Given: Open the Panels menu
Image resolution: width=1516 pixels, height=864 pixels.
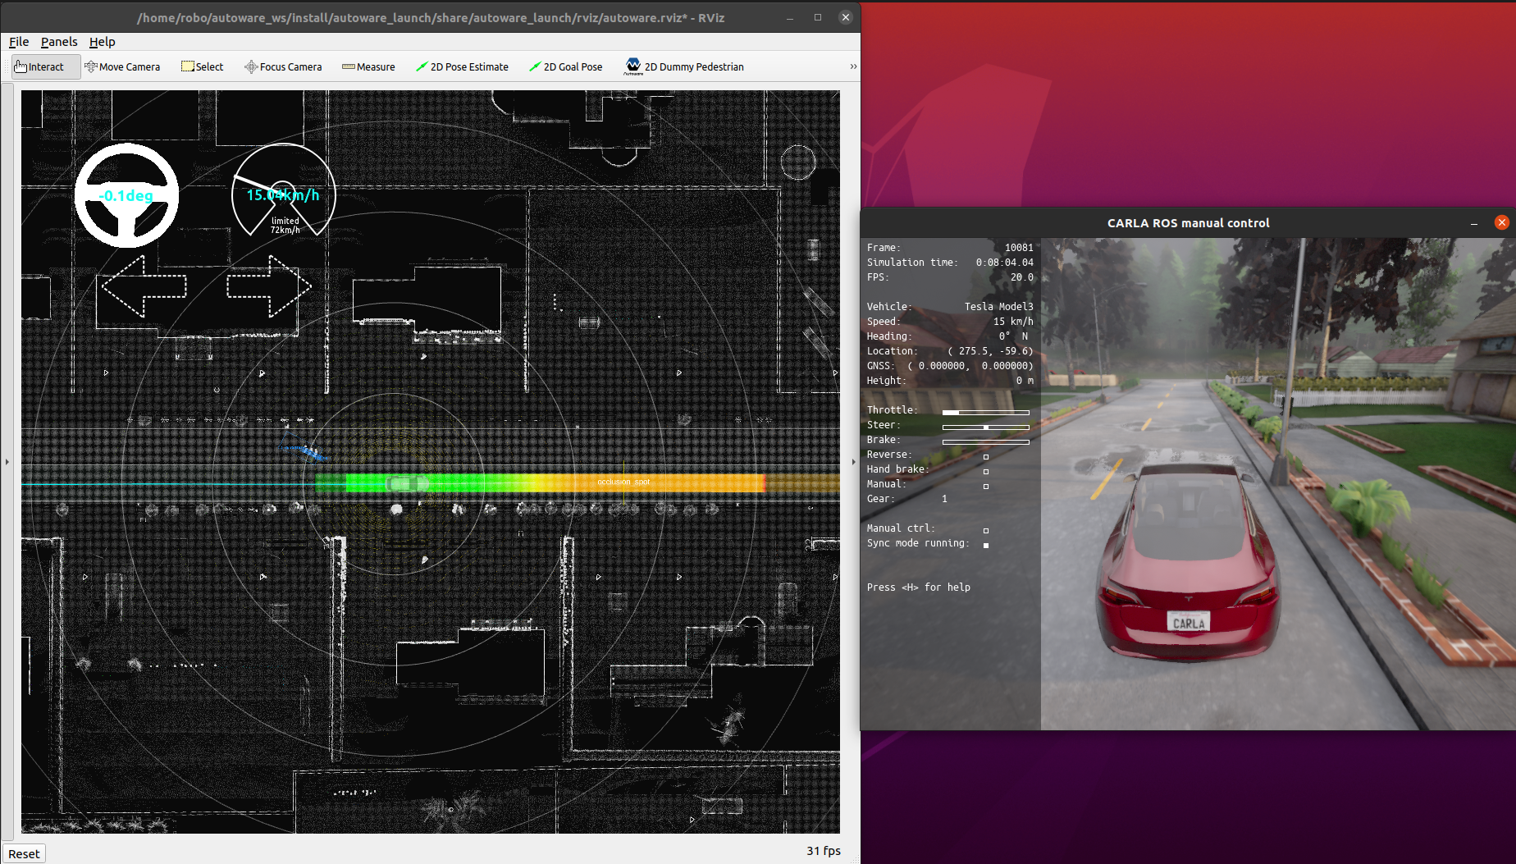Looking at the screenshot, I should coord(59,42).
